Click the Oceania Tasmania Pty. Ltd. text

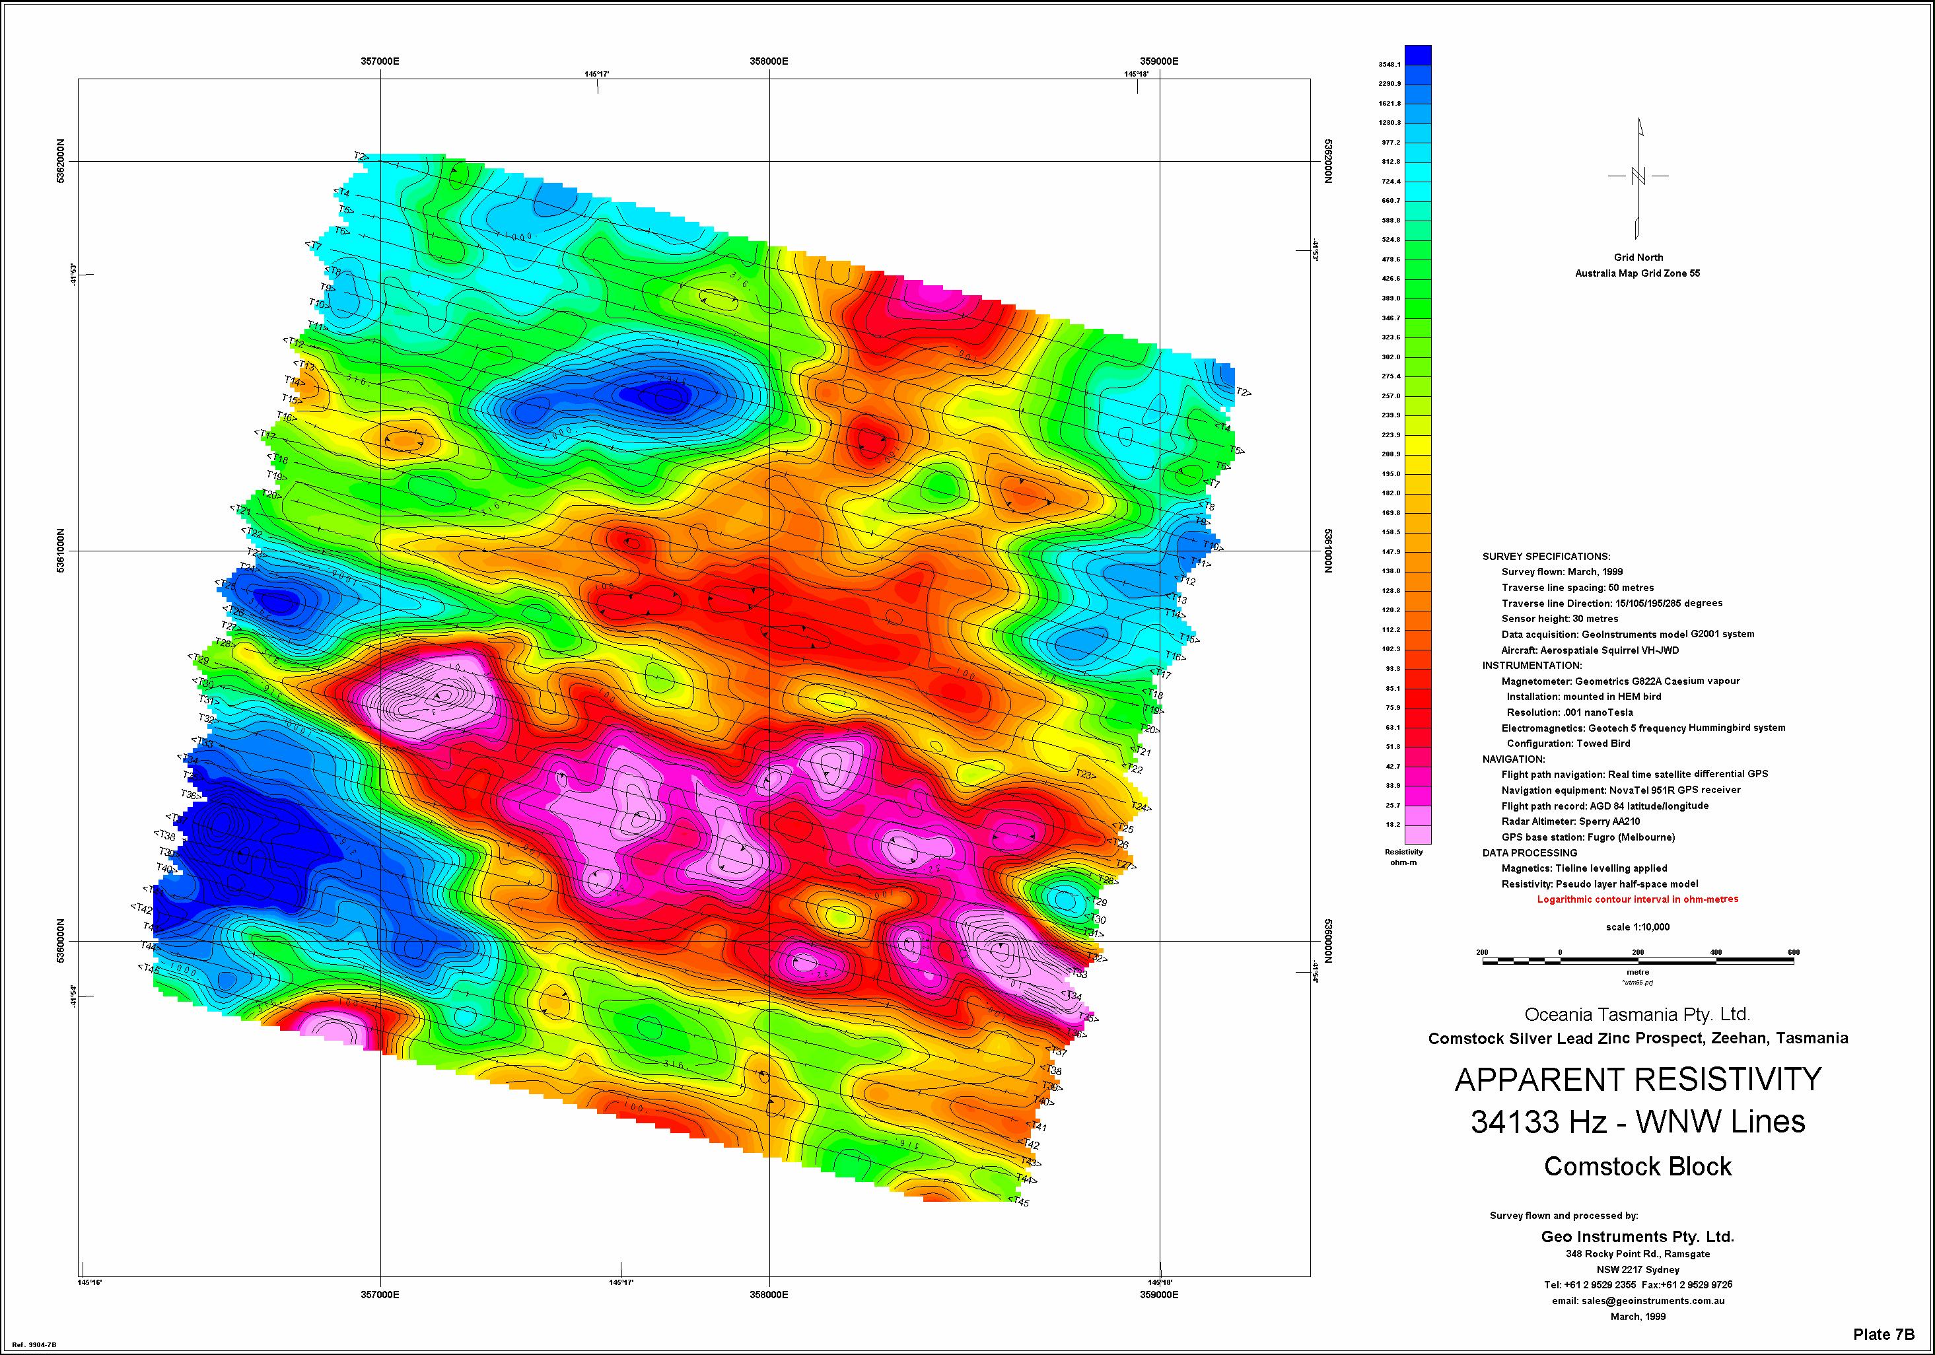point(1638,1014)
